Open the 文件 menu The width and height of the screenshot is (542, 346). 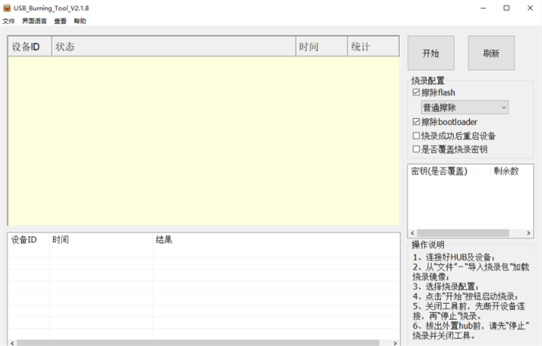(8, 21)
